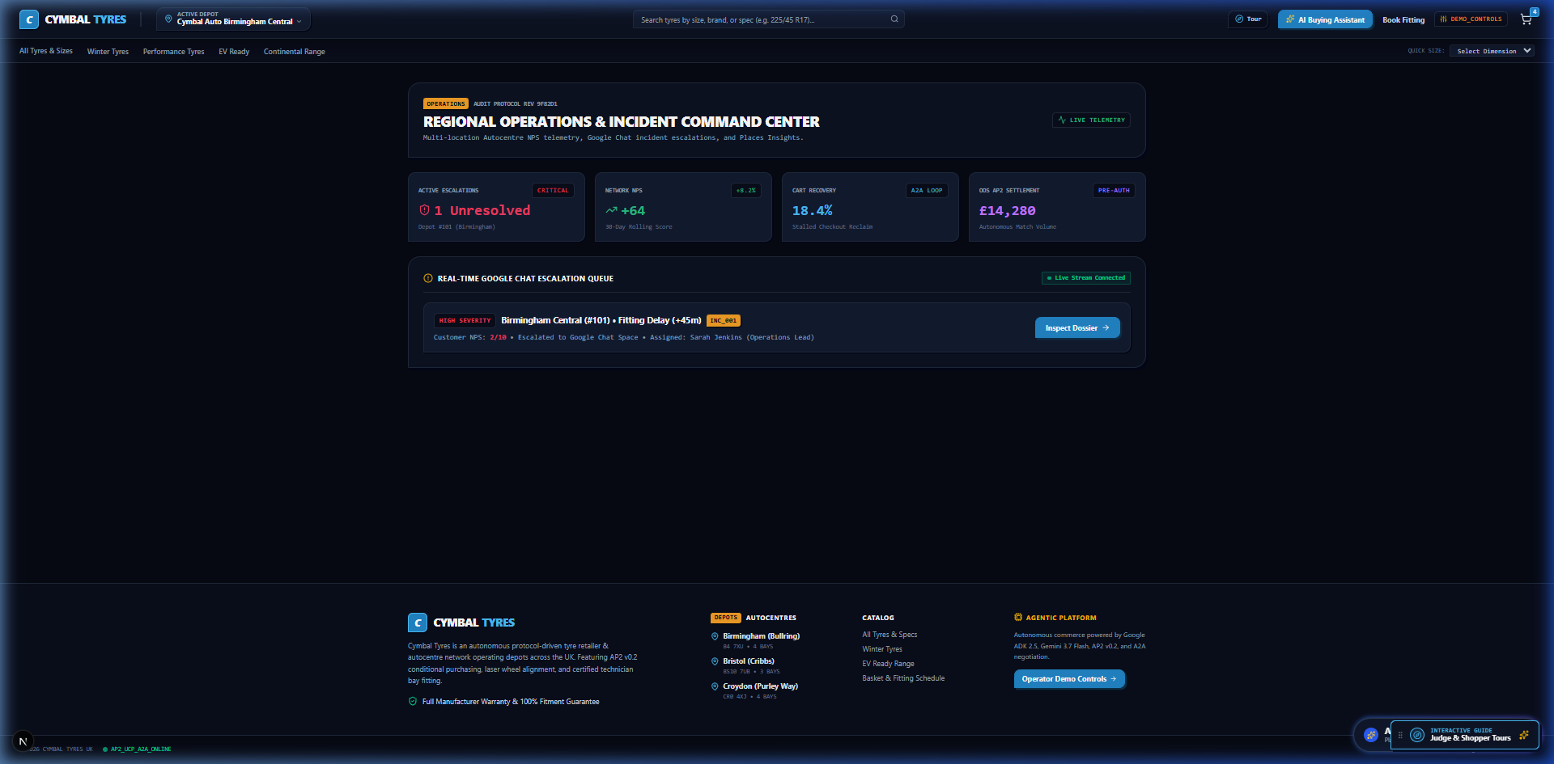The height and width of the screenshot is (764, 1554).
Task: Click the +8.2% badge on Network NPS
Action: click(745, 191)
